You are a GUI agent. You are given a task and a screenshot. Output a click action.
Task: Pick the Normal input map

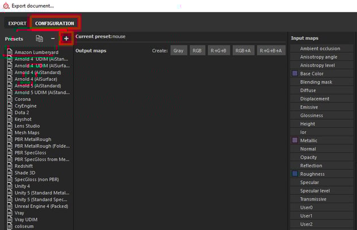click(x=322, y=149)
